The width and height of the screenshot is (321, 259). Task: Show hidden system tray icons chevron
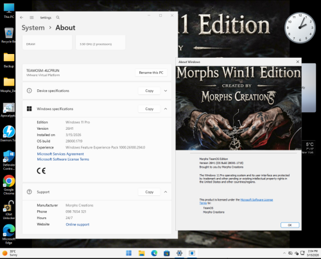point(284,253)
